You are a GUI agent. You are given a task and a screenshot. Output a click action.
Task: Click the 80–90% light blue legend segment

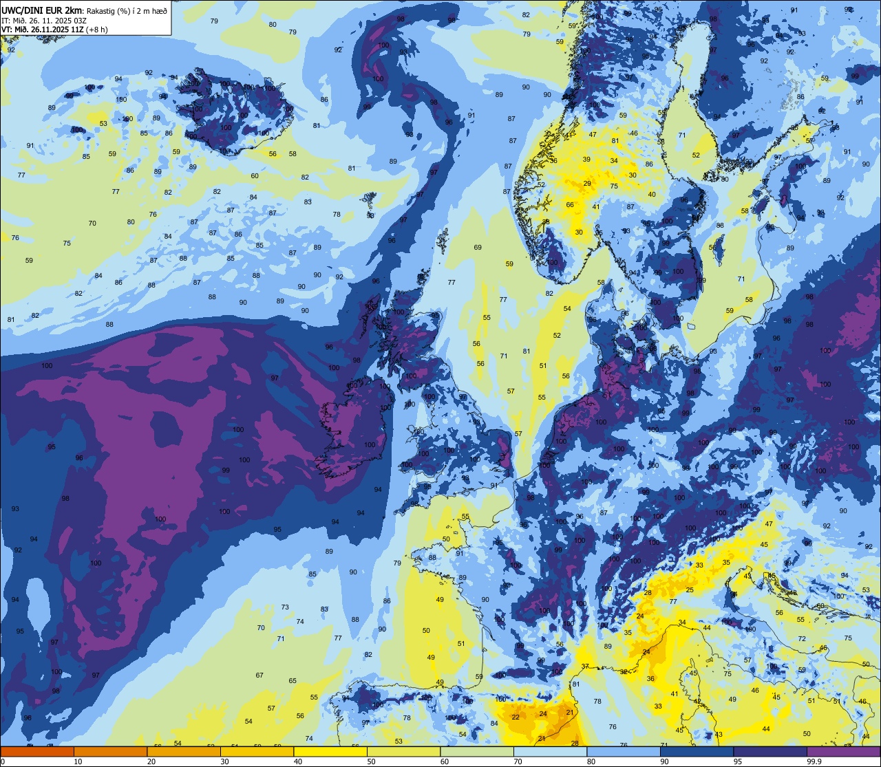tap(624, 751)
